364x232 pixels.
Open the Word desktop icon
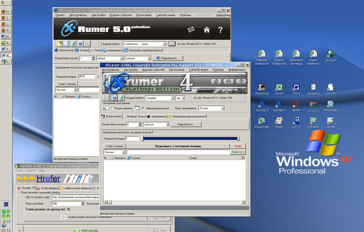(296, 89)
